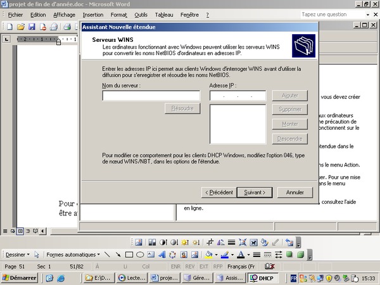Screen dimensions: 380x285
Task: Click the 'Tapez une question' help box
Action: (330, 14)
